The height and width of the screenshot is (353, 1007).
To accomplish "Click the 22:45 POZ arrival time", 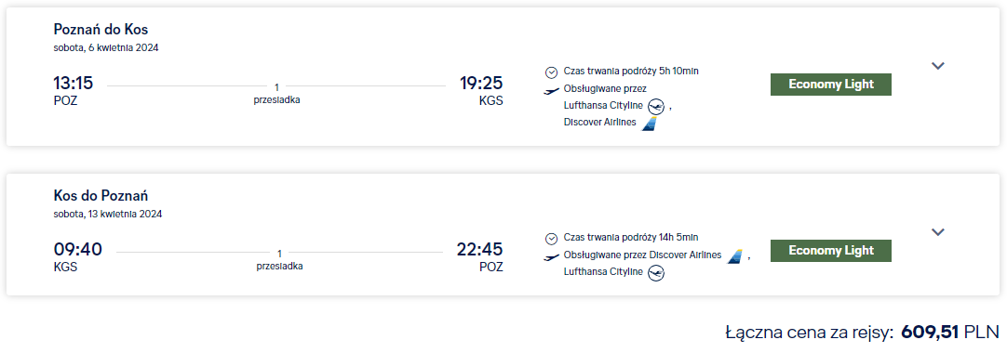I will pos(479,256).
